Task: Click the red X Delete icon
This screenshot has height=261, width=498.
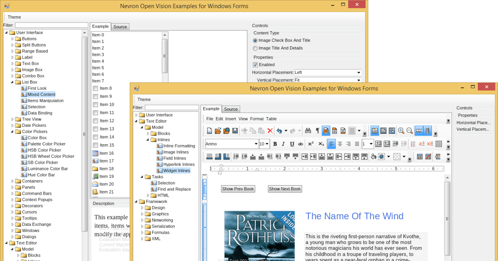Action: (x=270, y=130)
